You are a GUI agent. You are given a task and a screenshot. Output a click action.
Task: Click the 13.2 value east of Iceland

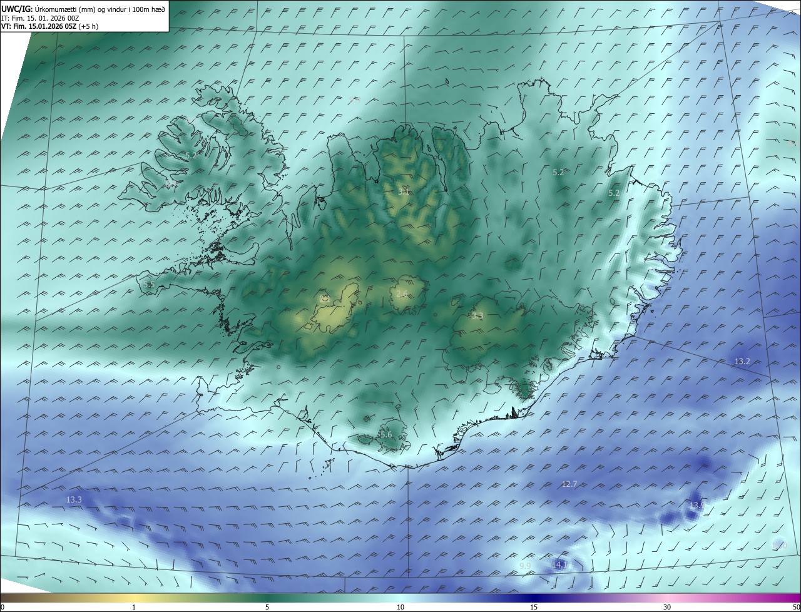click(742, 362)
